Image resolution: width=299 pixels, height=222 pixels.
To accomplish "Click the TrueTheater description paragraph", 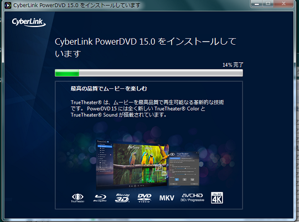I will coord(147,109).
